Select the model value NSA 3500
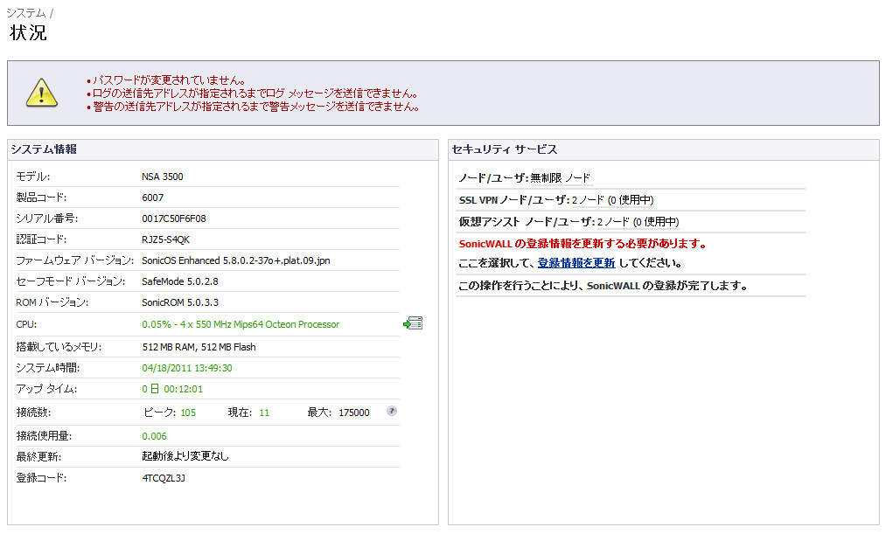Image resolution: width=886 pixels, height=534 pixels. coord(162,177)
